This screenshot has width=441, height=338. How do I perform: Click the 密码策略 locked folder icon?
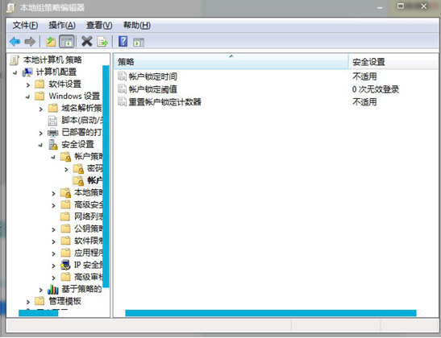[78, 169]
